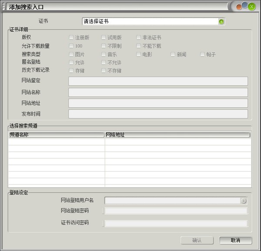Click the title bar grip handle
The width and height of the screenshot is (261, 251).
pos(3,7)
